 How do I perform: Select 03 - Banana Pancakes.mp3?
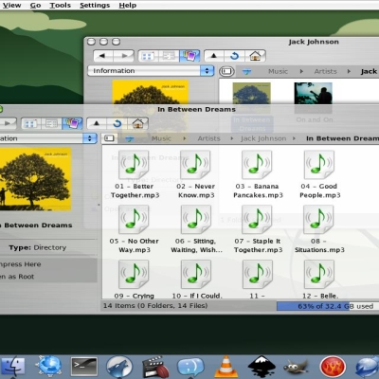[258, 174]
